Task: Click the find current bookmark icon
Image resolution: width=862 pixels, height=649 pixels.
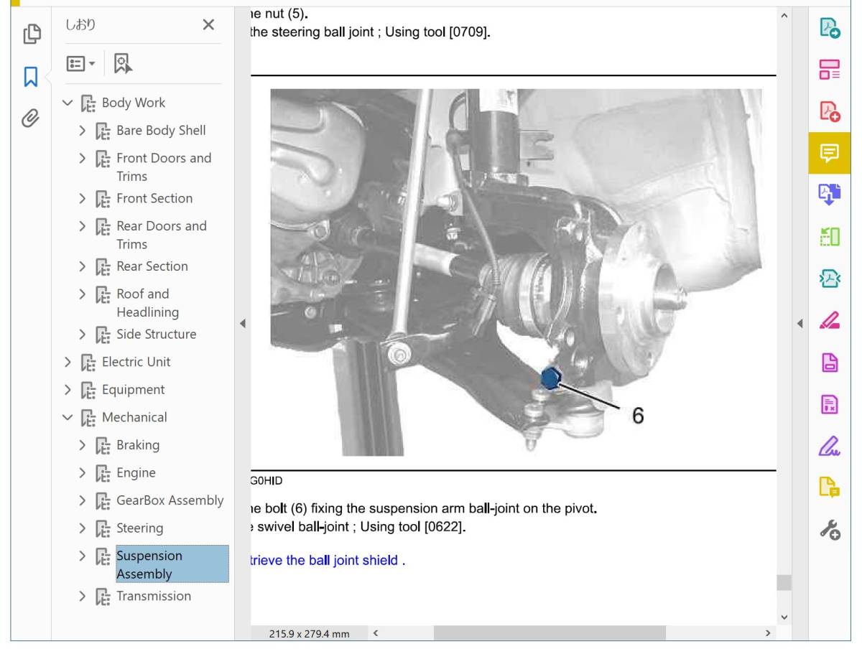Action: tap(123, 64)
